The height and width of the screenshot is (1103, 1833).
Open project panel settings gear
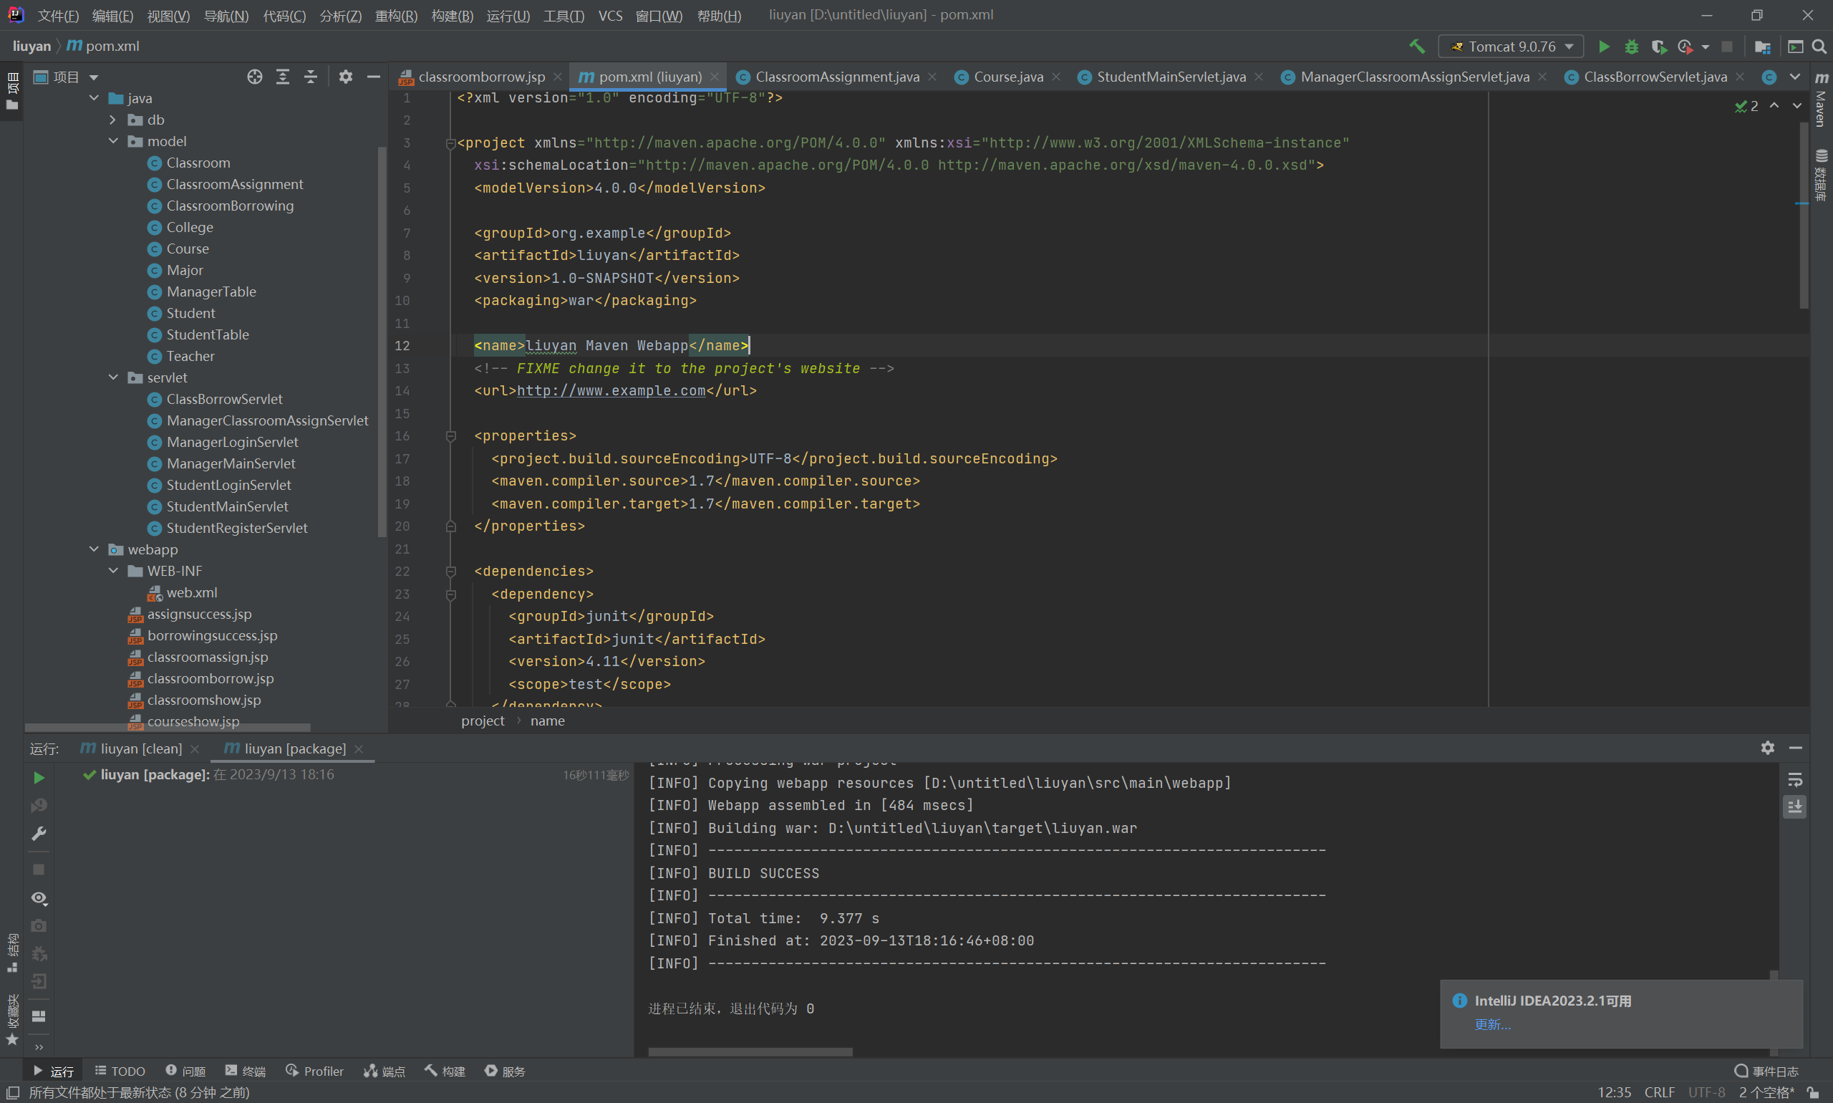pyautogui.click(x=346, y=77)
